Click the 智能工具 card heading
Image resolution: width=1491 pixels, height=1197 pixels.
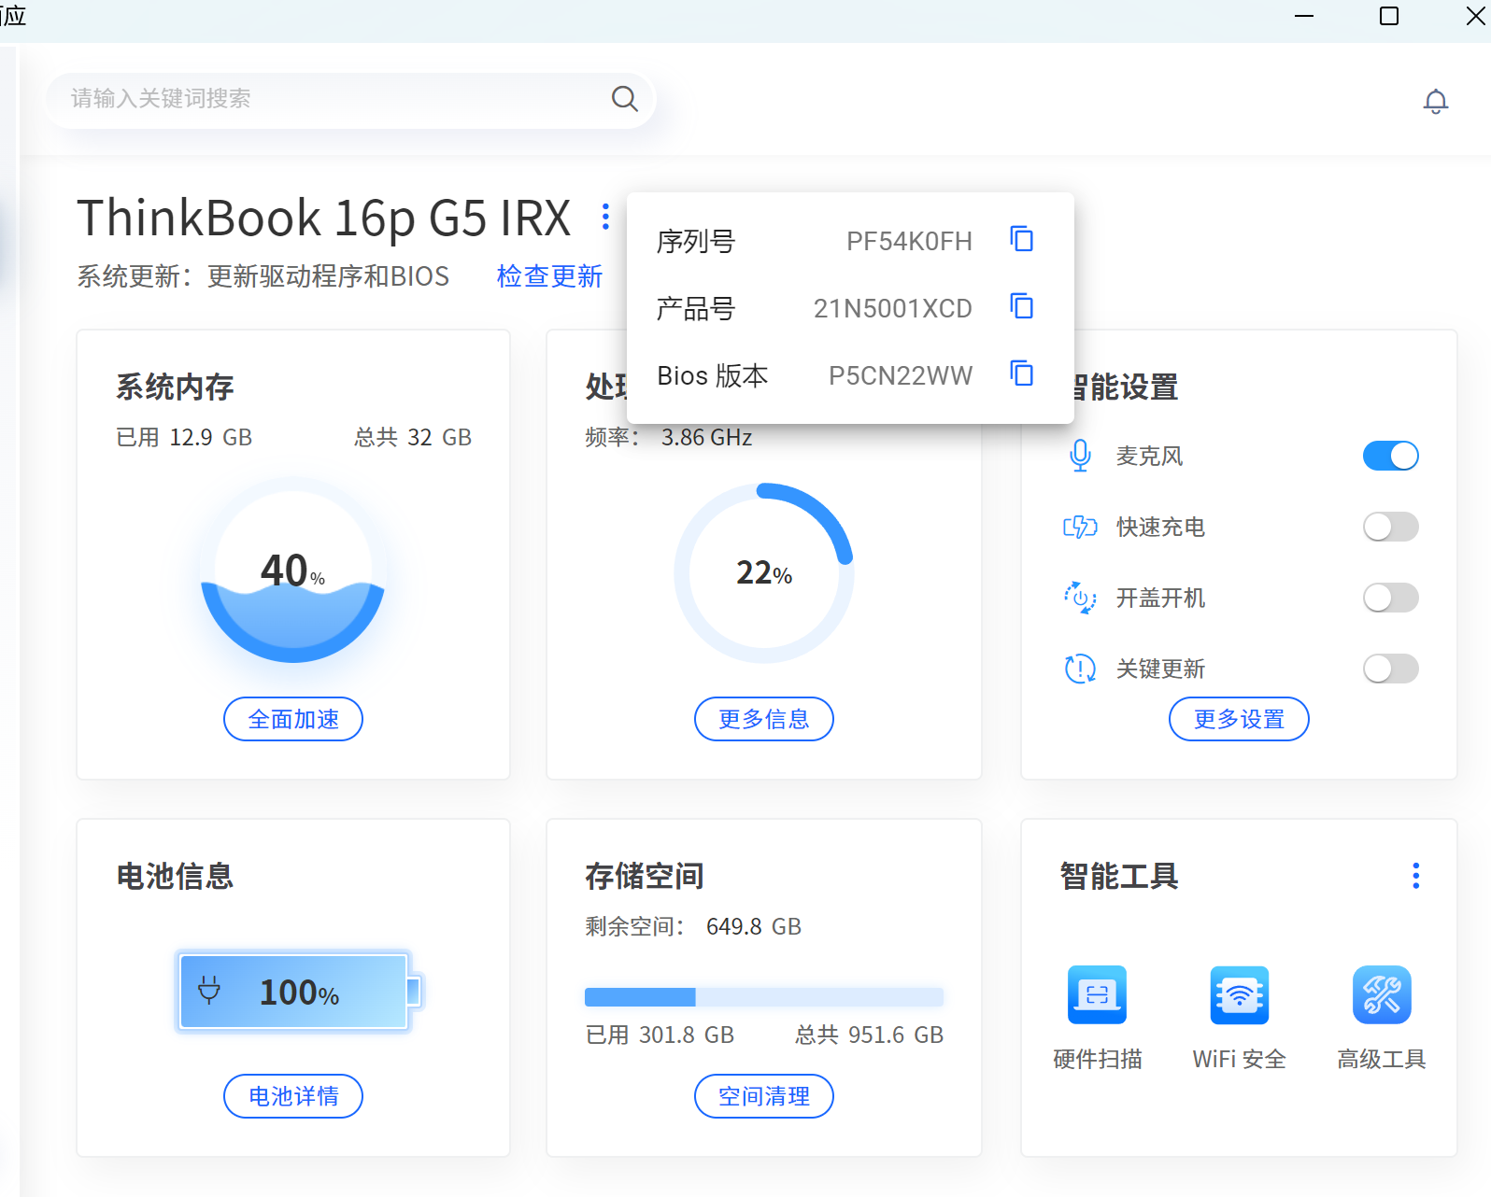(x=1119, y=876)
